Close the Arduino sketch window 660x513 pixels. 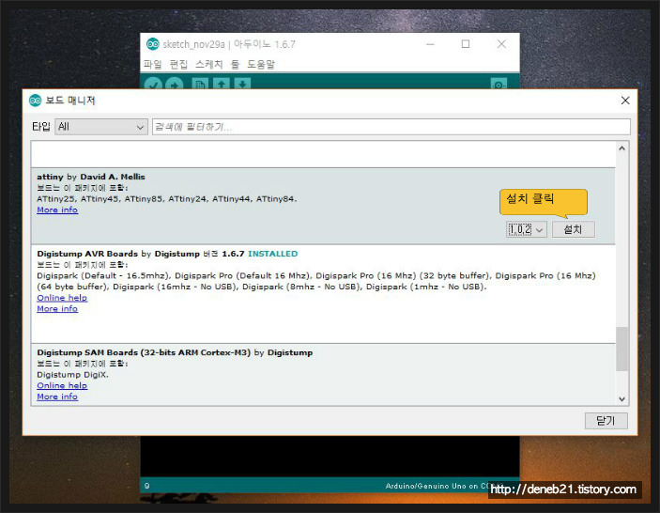[x=501, y=44]
